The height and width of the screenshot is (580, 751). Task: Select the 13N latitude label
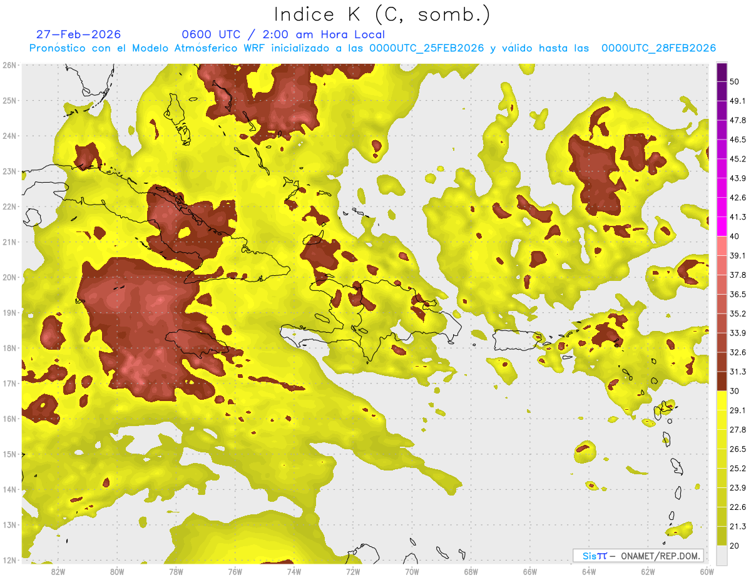(x=9, y=524)
